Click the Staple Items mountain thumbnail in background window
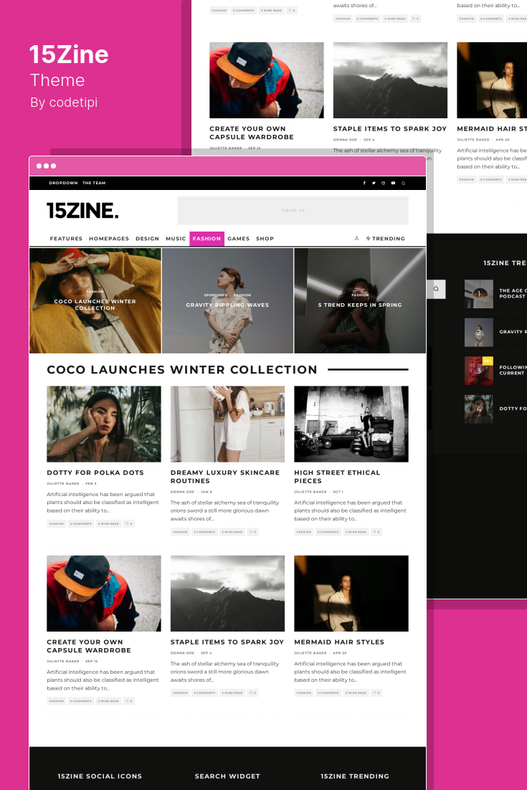Screen dimensions: 527x790 click(390, 80)
